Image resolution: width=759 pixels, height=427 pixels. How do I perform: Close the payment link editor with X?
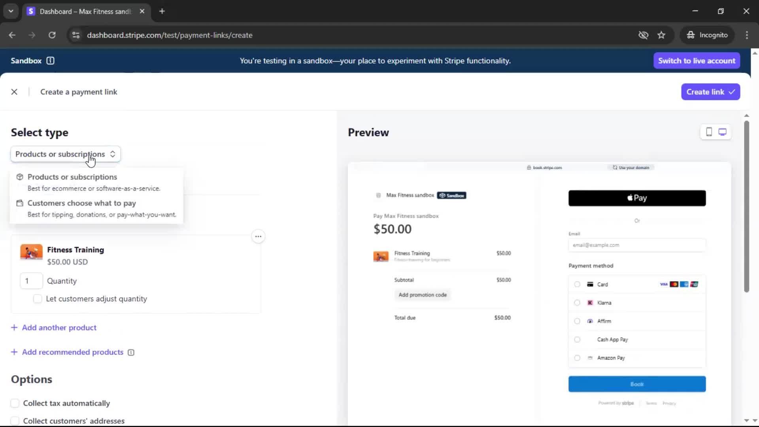(x=14, y=92)
